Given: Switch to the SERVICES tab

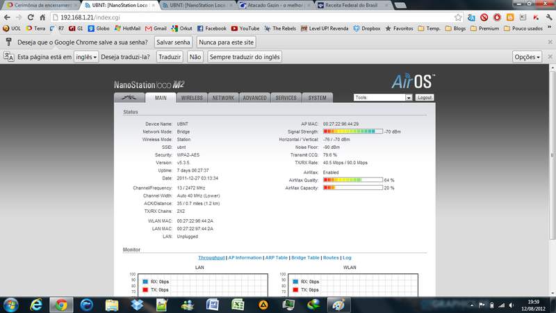Looking at the screenshot, I should tap(286, 97).
